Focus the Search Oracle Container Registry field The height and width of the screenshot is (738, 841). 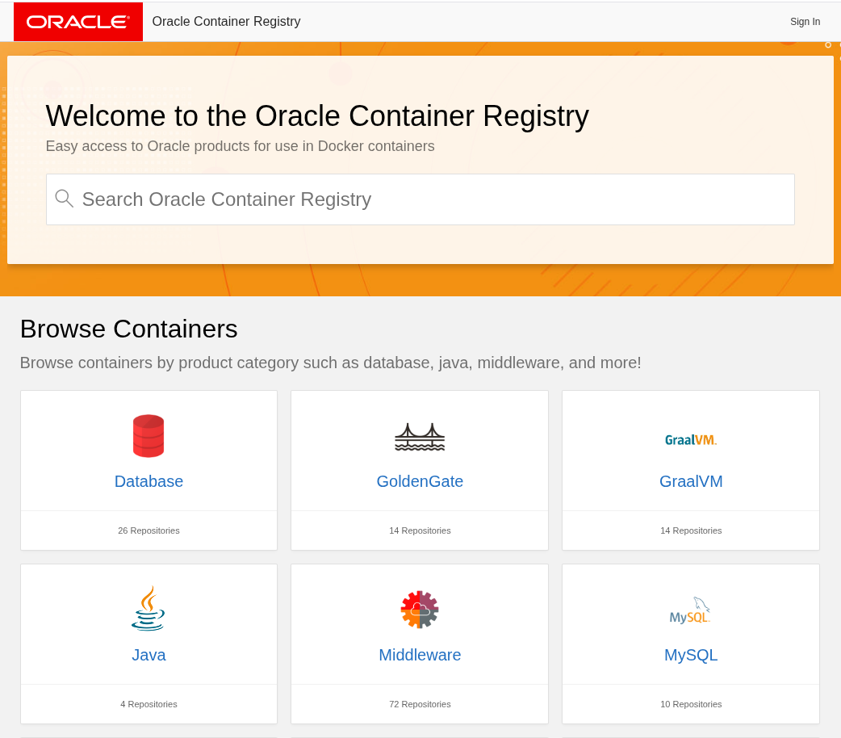tap(420, 199)
